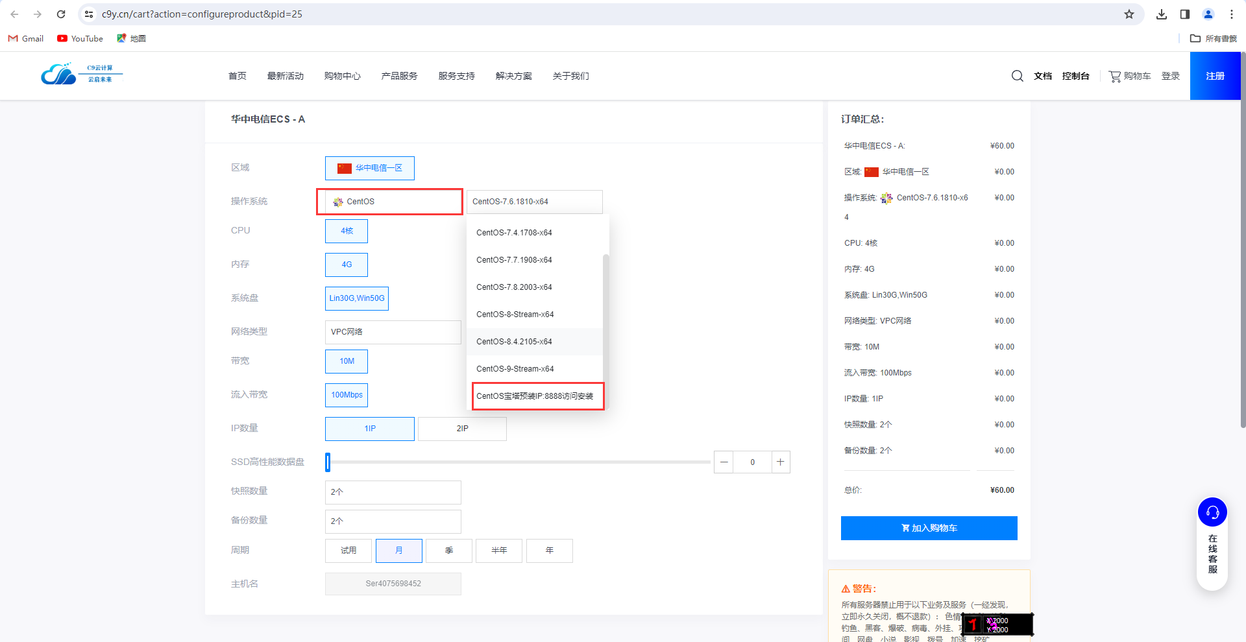Viewport: 1246px width, 642px height.
Task: Select CPU option 4核
Action: click(347, 231)
